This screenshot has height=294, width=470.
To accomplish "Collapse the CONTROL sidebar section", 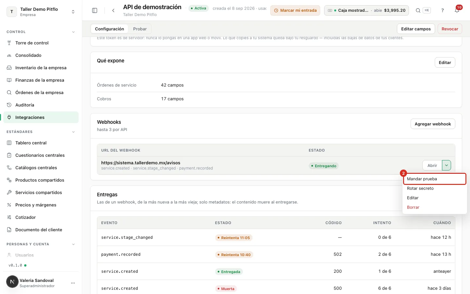I will [x=73, y=32].
